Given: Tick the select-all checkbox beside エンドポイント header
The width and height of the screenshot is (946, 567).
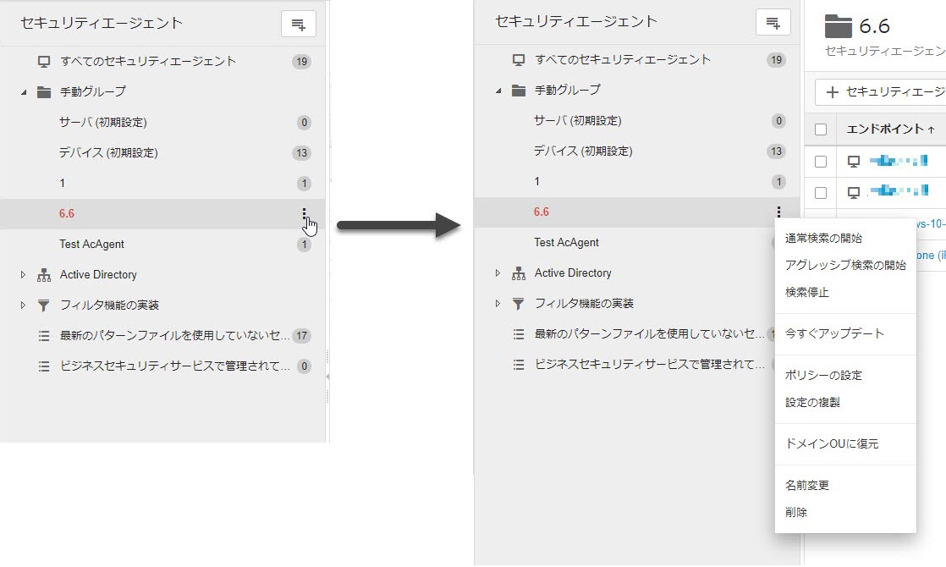Looking at the screenshot, I should point(820,129).
